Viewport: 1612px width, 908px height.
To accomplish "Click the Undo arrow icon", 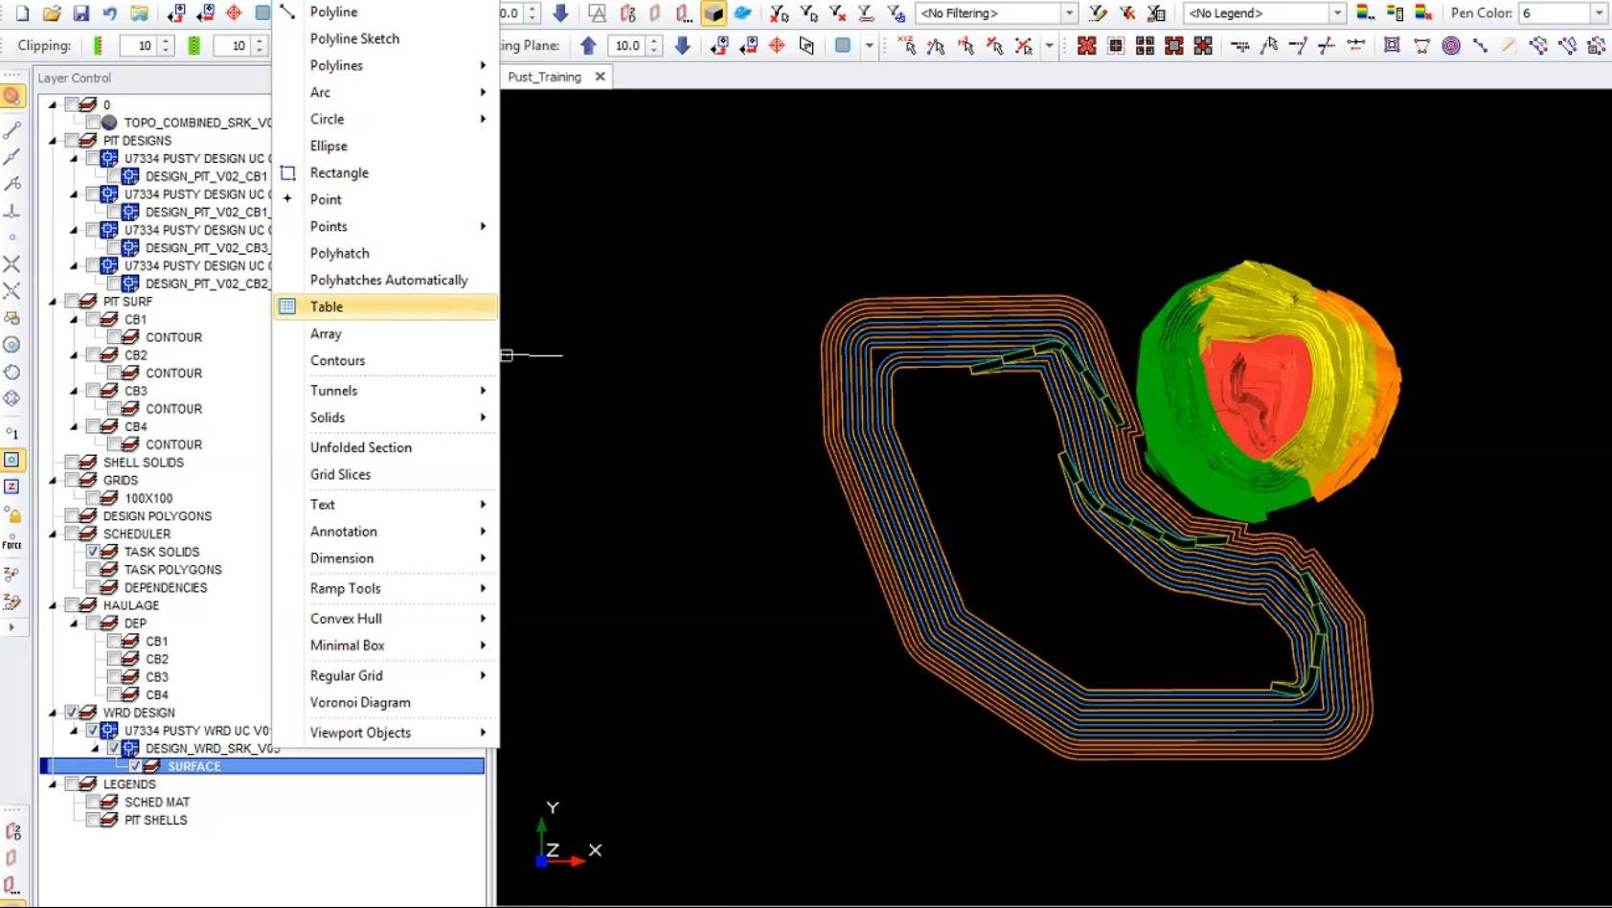I will (109, 13).
